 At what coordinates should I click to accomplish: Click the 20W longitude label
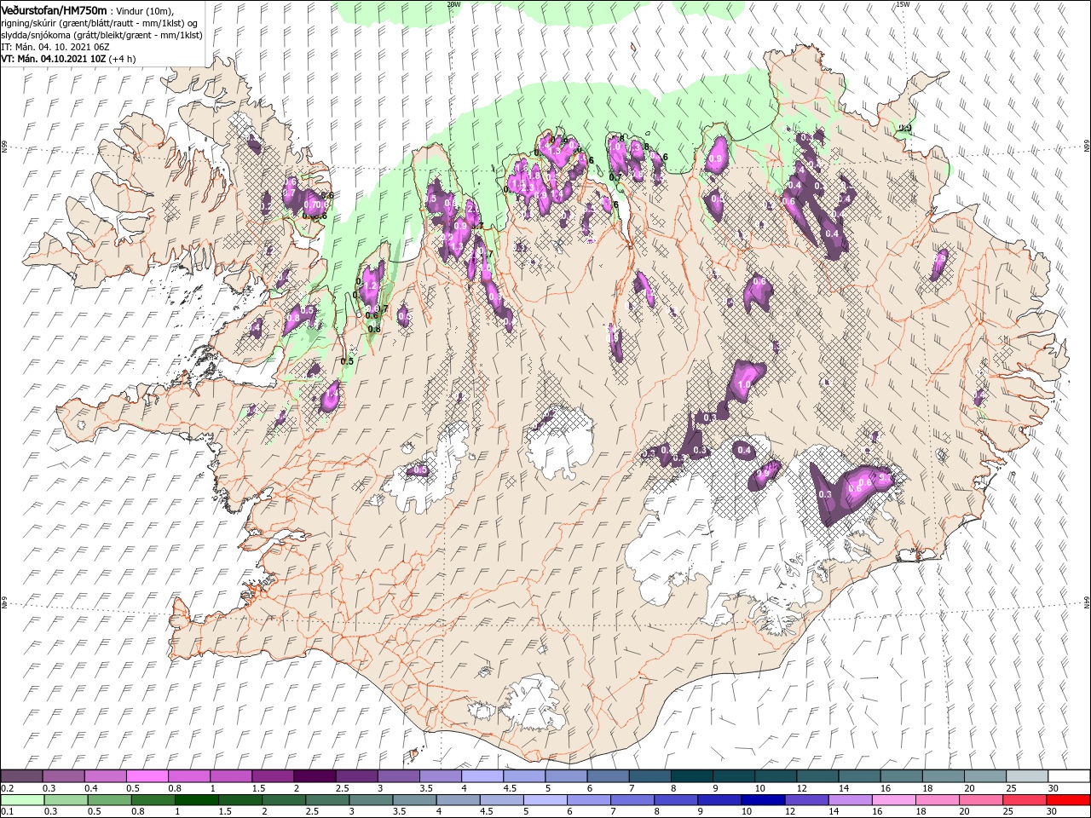[x=453, y=4]
